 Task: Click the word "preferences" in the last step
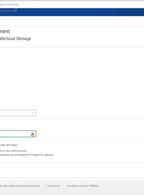pos(7,155)
